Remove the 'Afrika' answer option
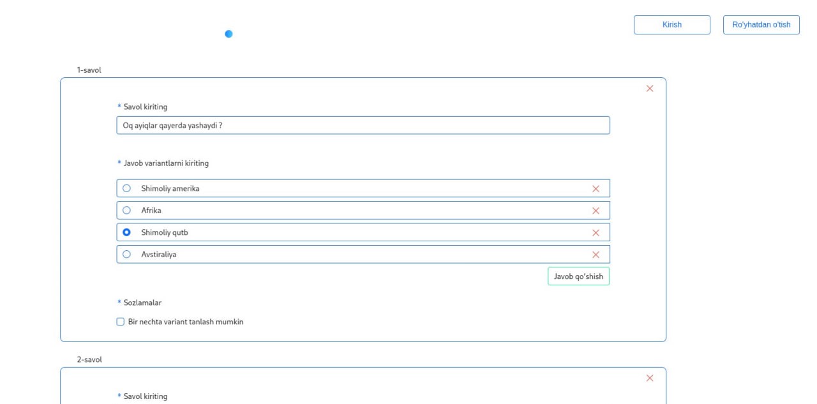Screen dimensions: 817x404 [x=596, y=211]
